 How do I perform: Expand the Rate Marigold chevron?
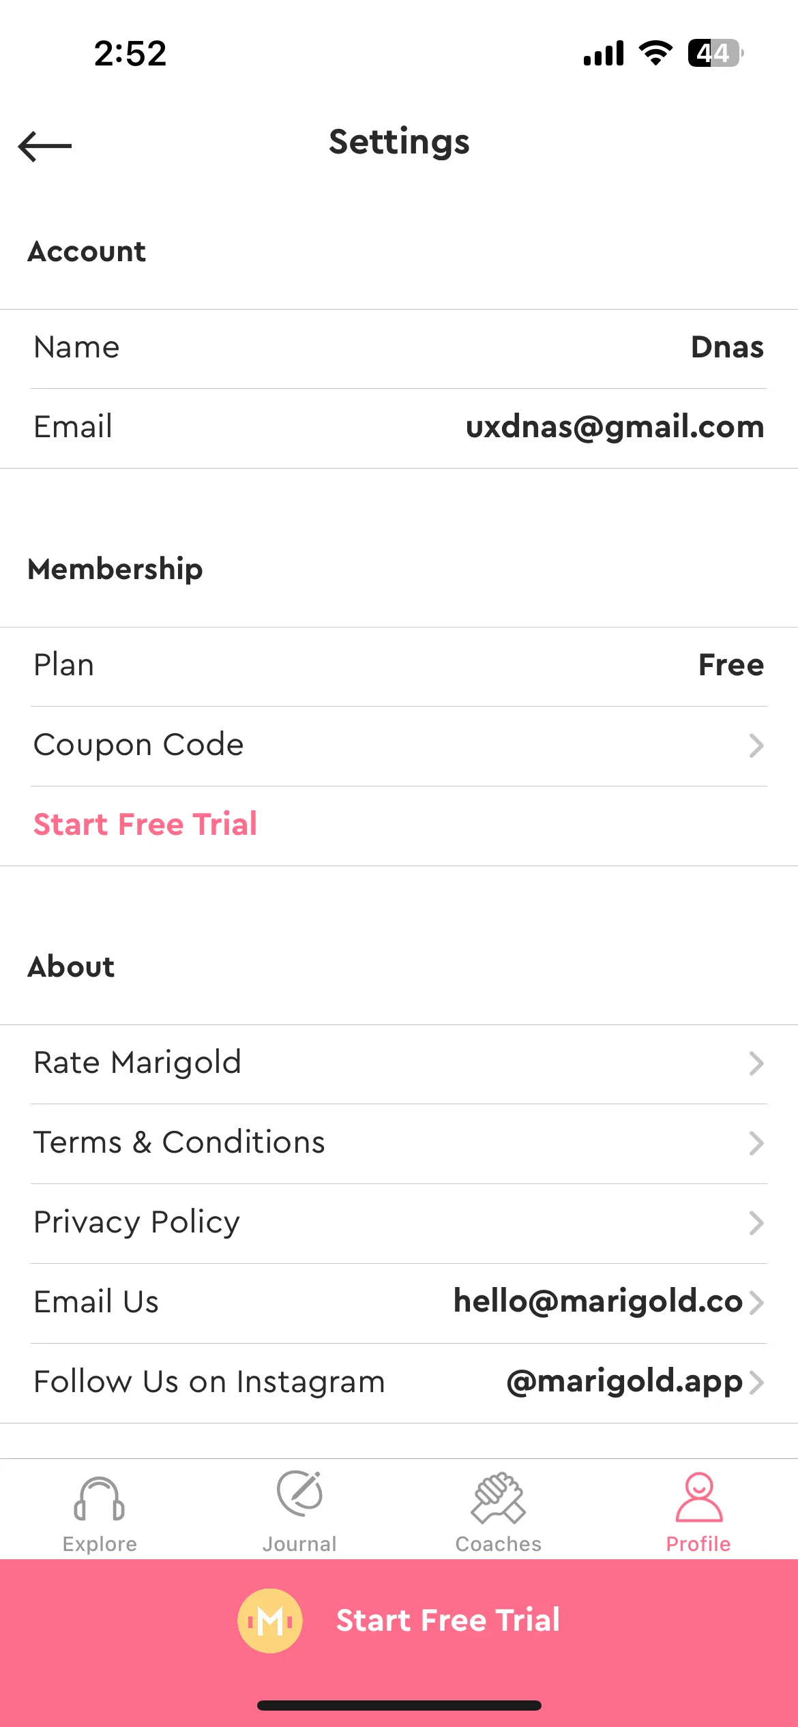coord(756,1063)
